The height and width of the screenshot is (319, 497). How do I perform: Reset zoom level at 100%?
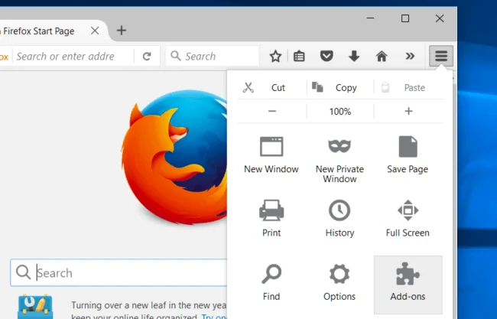point(339,111)
